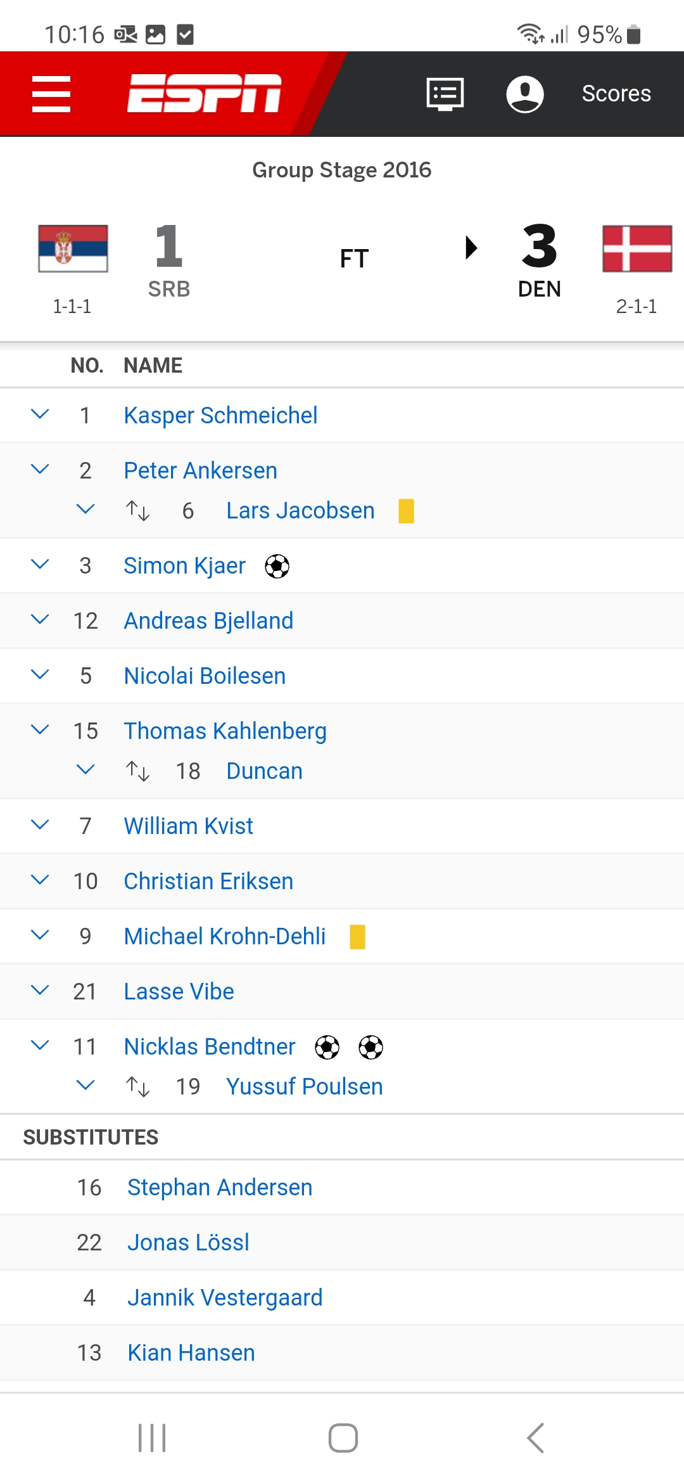The width and height of the screenshot is (684, 1483).
Task: Open the Scores tab
Action: point(616,94)
